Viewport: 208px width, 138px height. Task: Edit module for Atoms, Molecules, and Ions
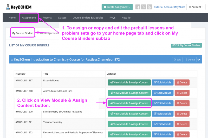click(162, 93)
